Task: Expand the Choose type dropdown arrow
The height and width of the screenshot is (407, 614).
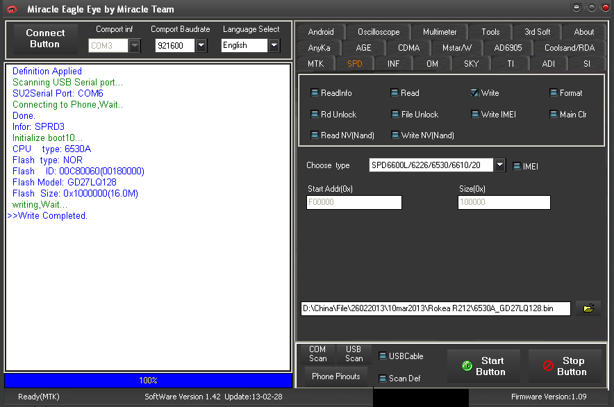Action: pos(499,165)
